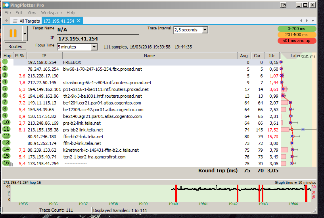Click the red packet loss bar near 19:40
Image resolution: width=324 pixels, height=218 pixels.
(x=176, y=193)
